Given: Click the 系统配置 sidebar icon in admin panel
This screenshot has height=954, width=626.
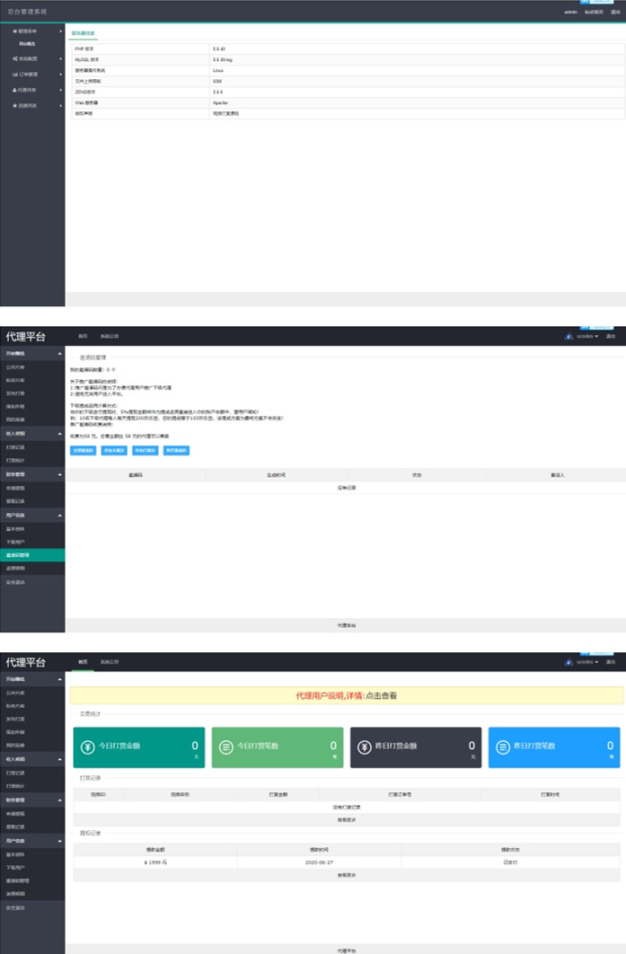Looking at the screenshot, I should [x=14, y=59].
